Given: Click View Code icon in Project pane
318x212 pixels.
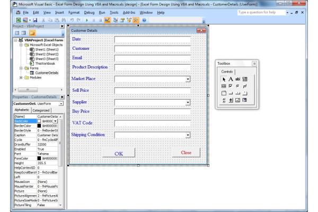Looking at the screenshot, I should click(x=17, y=33).
